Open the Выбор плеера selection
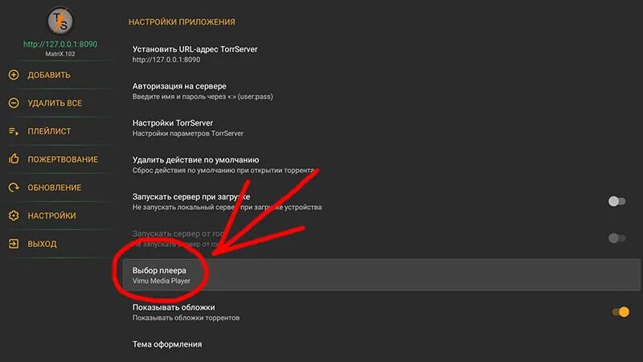This screenshot has height=362, width=643. coord(381,275)
